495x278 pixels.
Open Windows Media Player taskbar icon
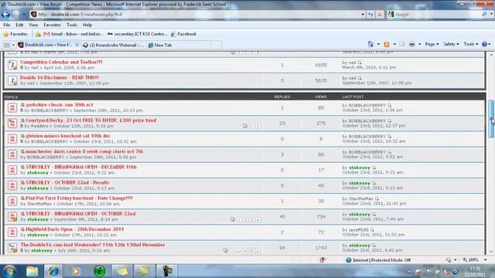coord(76,271)
